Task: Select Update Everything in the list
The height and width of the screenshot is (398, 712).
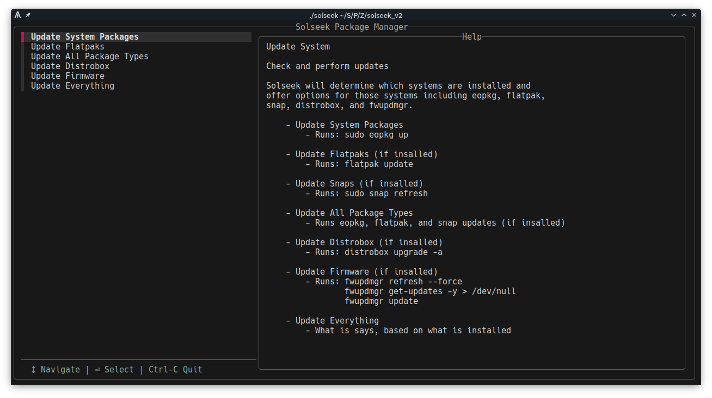Action: coord(72,86)
